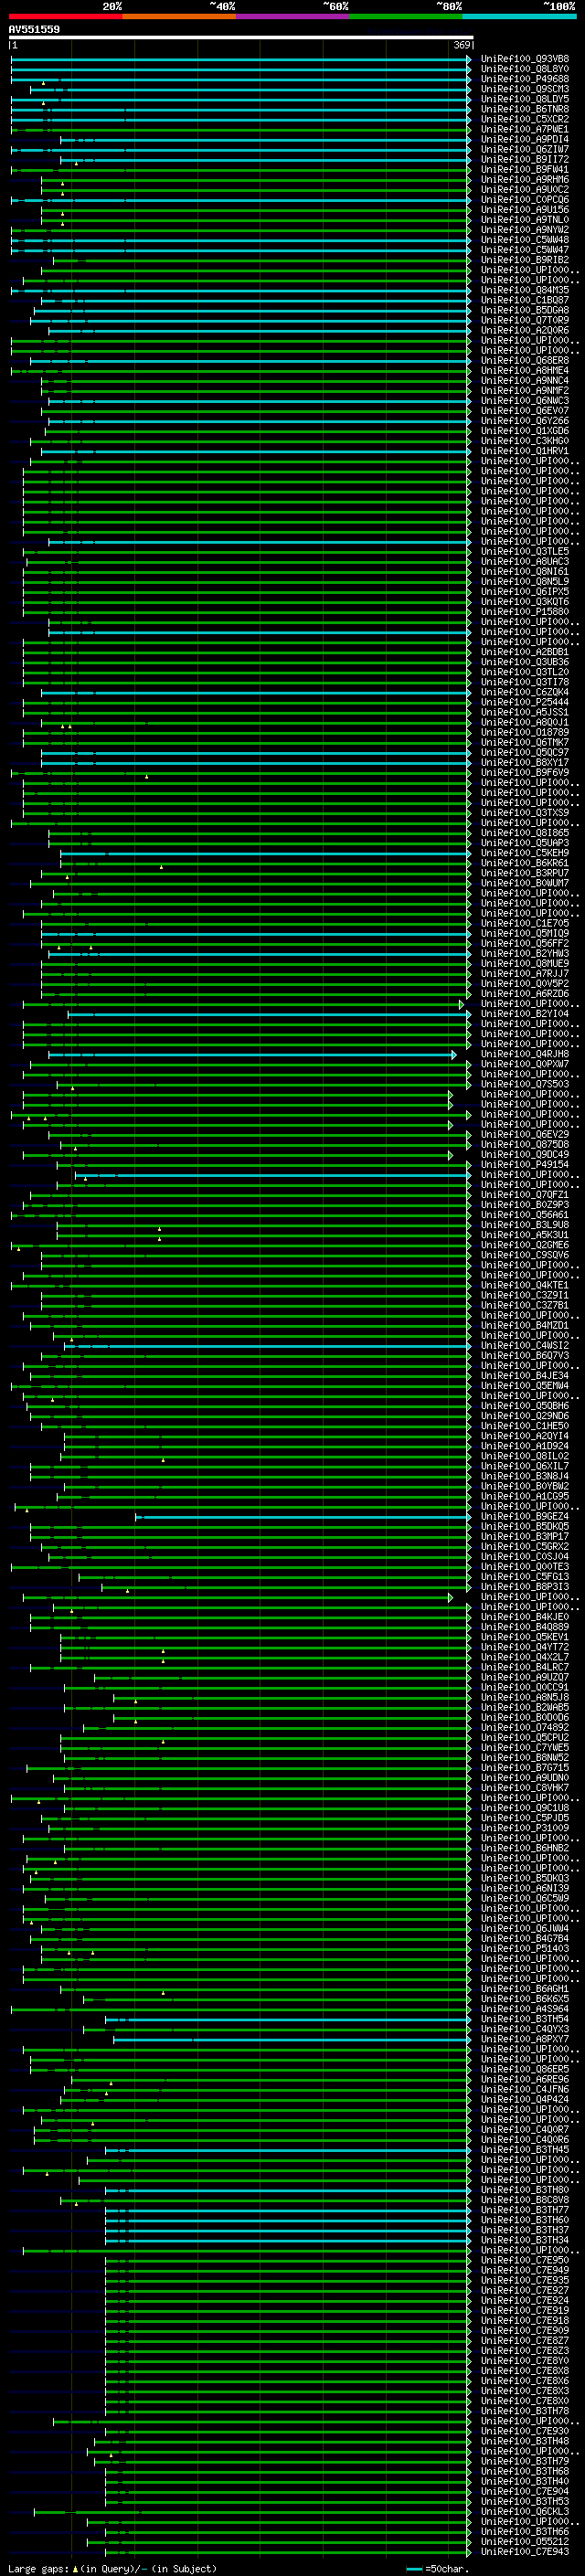Open hit UniRef100_Q93VB8

pyautogui.click(x=525, y=59)
